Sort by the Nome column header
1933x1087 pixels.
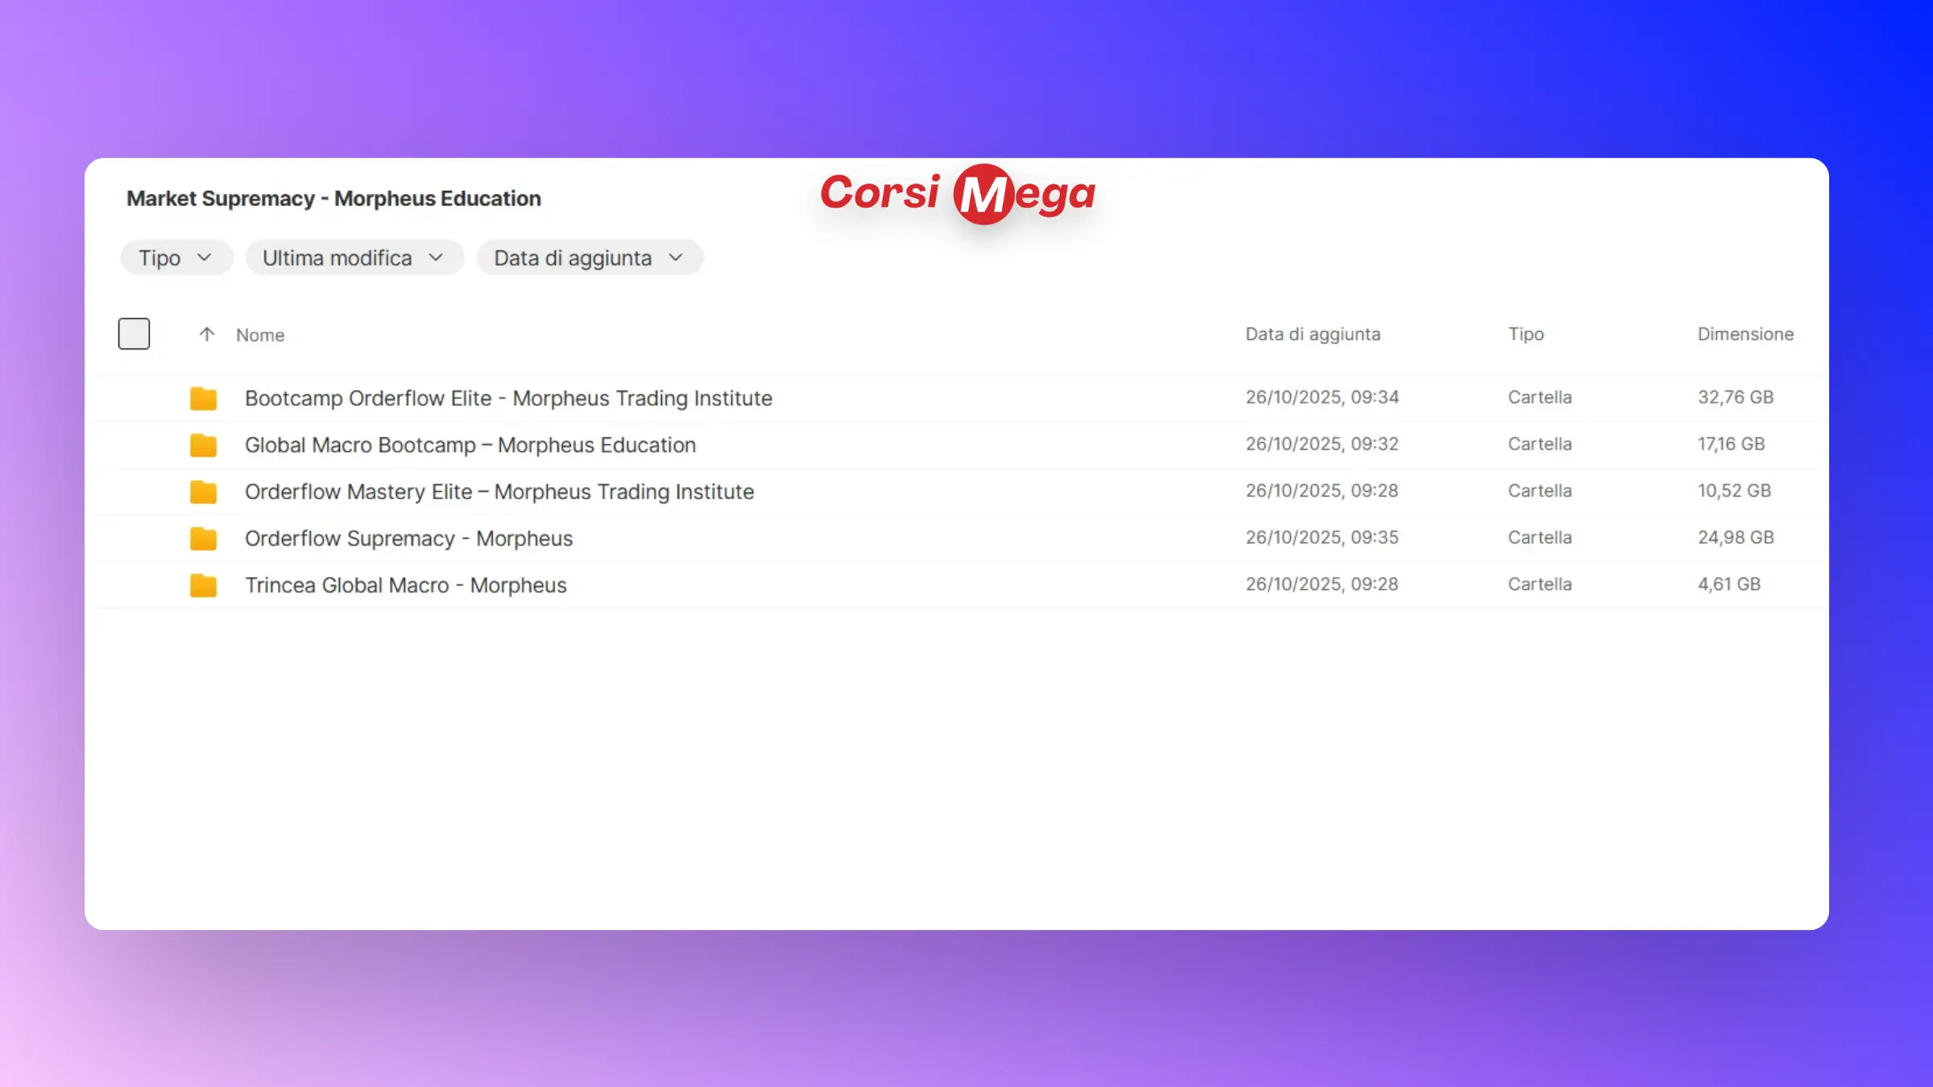(x=260, y=335)
